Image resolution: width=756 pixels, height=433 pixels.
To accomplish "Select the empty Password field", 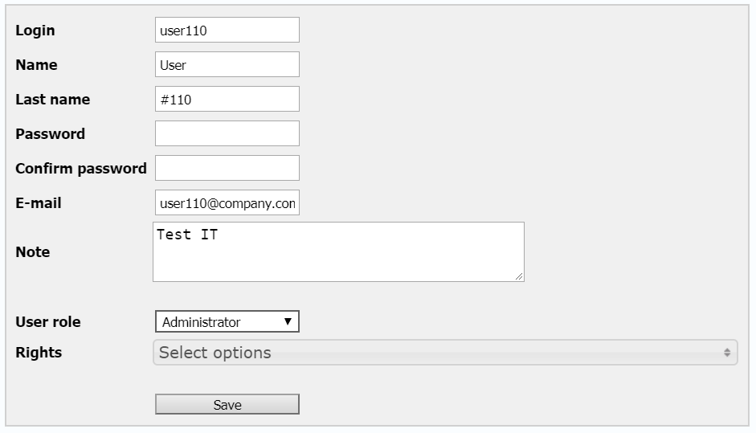I will point(227,133).
